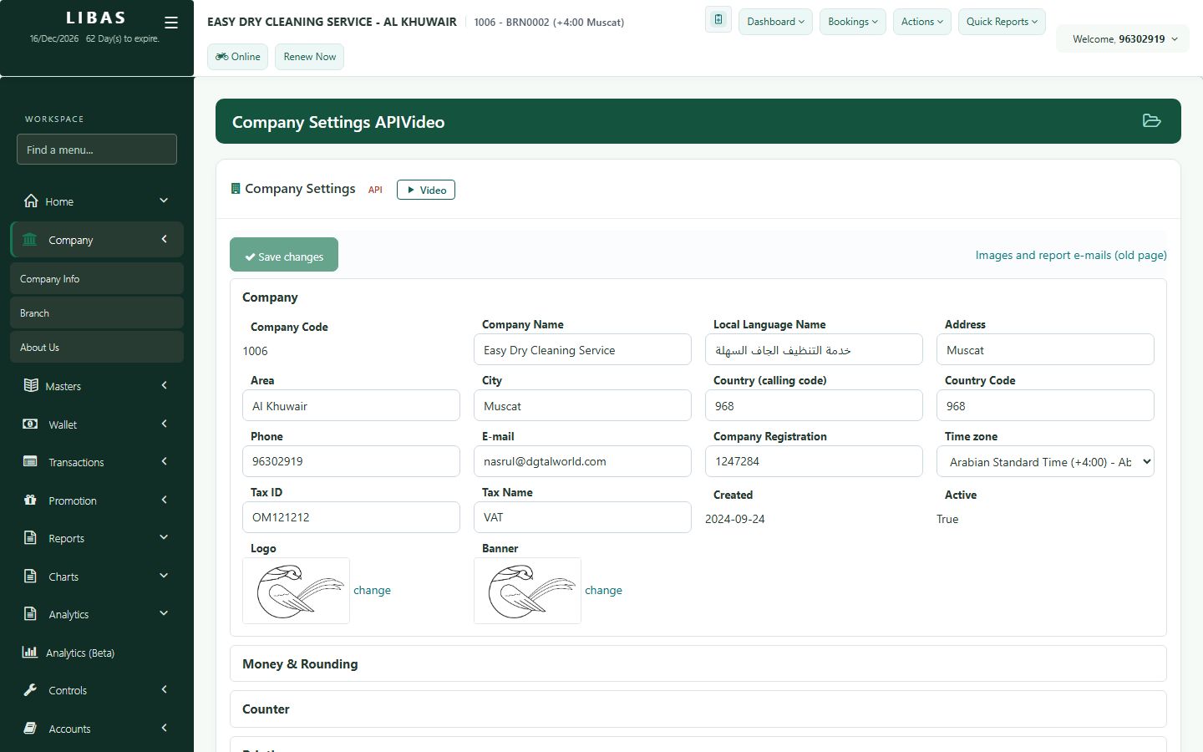1203x752 pixels.
Task: Click the Save changes button
Action: tap(284, 255)
